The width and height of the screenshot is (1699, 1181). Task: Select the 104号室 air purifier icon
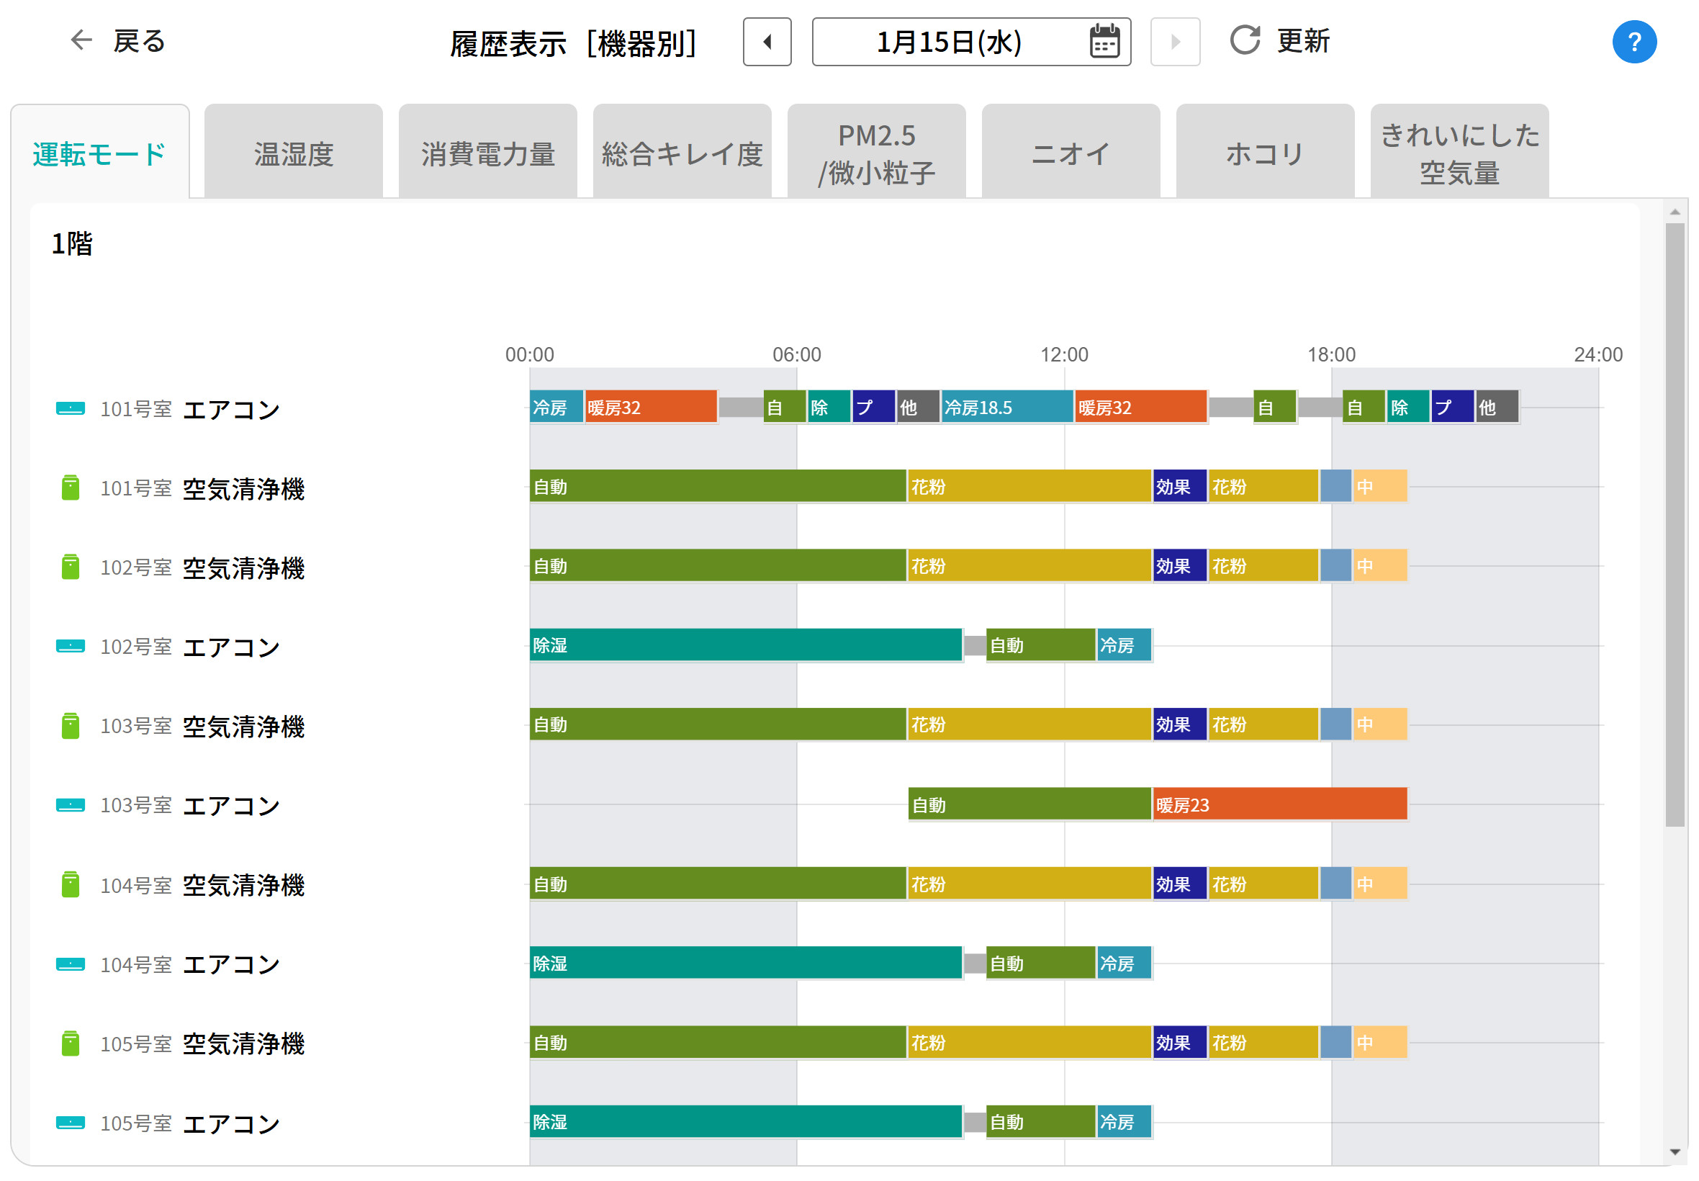pyautogui.click(x=70, y=884)
